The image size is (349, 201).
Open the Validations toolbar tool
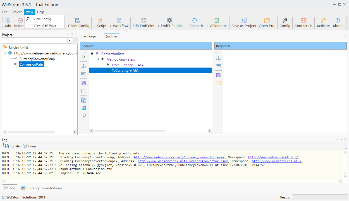[217, 22]
